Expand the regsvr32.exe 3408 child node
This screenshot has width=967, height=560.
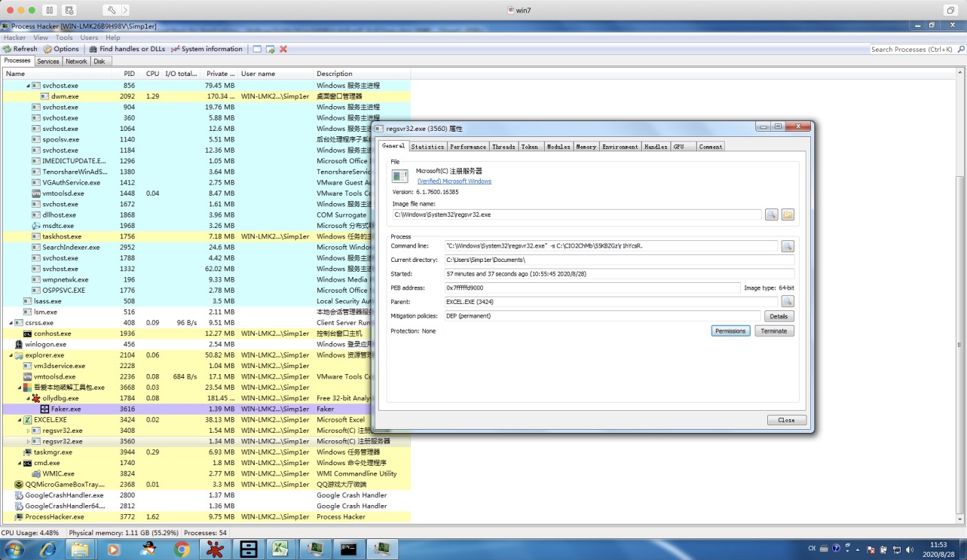coord(29,431)
